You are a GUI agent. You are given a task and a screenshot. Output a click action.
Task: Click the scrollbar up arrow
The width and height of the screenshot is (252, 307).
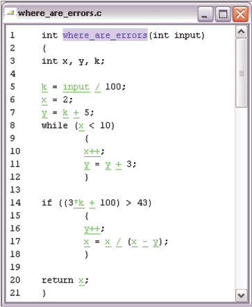[242, 31]
